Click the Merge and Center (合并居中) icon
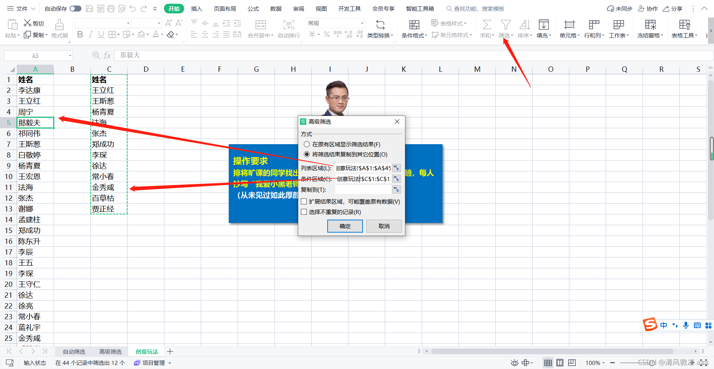The image size is (714, 369). (x=260, y=25)
